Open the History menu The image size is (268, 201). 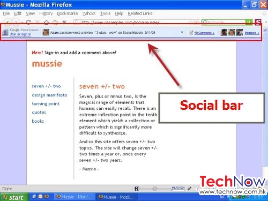(46, 13)
